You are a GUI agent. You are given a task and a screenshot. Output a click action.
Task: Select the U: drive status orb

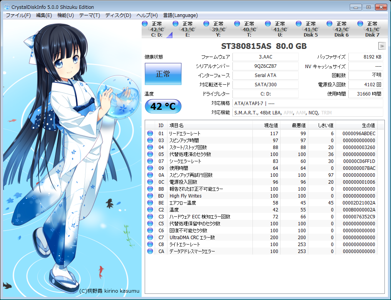pyautogui.click(x=268, y=23)
